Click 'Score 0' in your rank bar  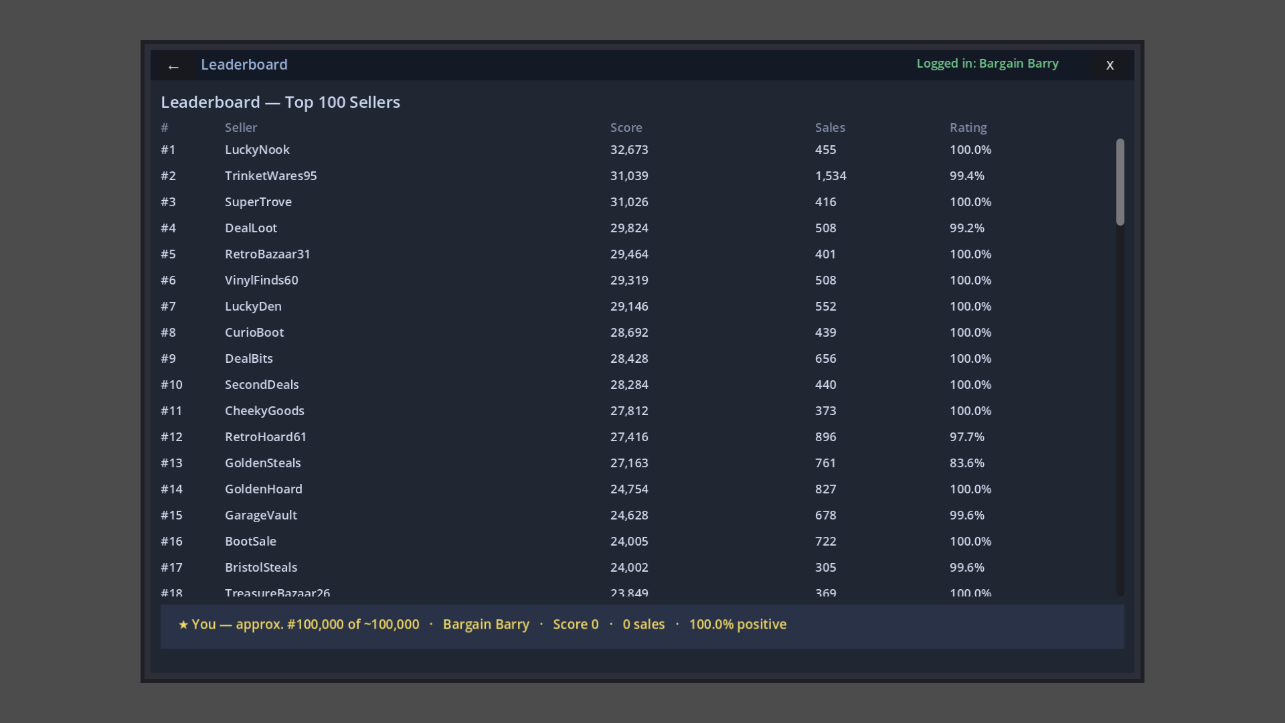pos(576,625)
